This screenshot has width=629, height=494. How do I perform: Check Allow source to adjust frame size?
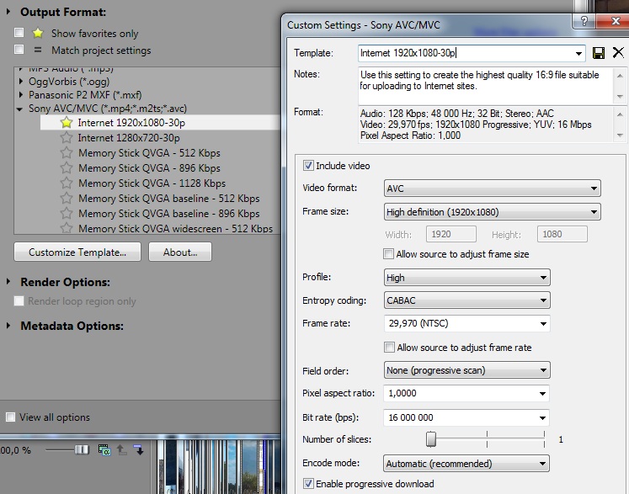388,254
